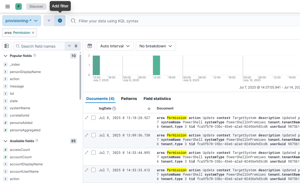Image resolution: width=300 pixels, height=183 pixels.
Task: Open the Auto interval dropdown
Action: 115,46
